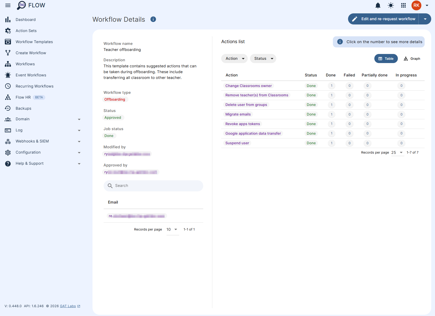Click Edit and re-request workflow button
The image size is (435, 316).
pos(383,19)
